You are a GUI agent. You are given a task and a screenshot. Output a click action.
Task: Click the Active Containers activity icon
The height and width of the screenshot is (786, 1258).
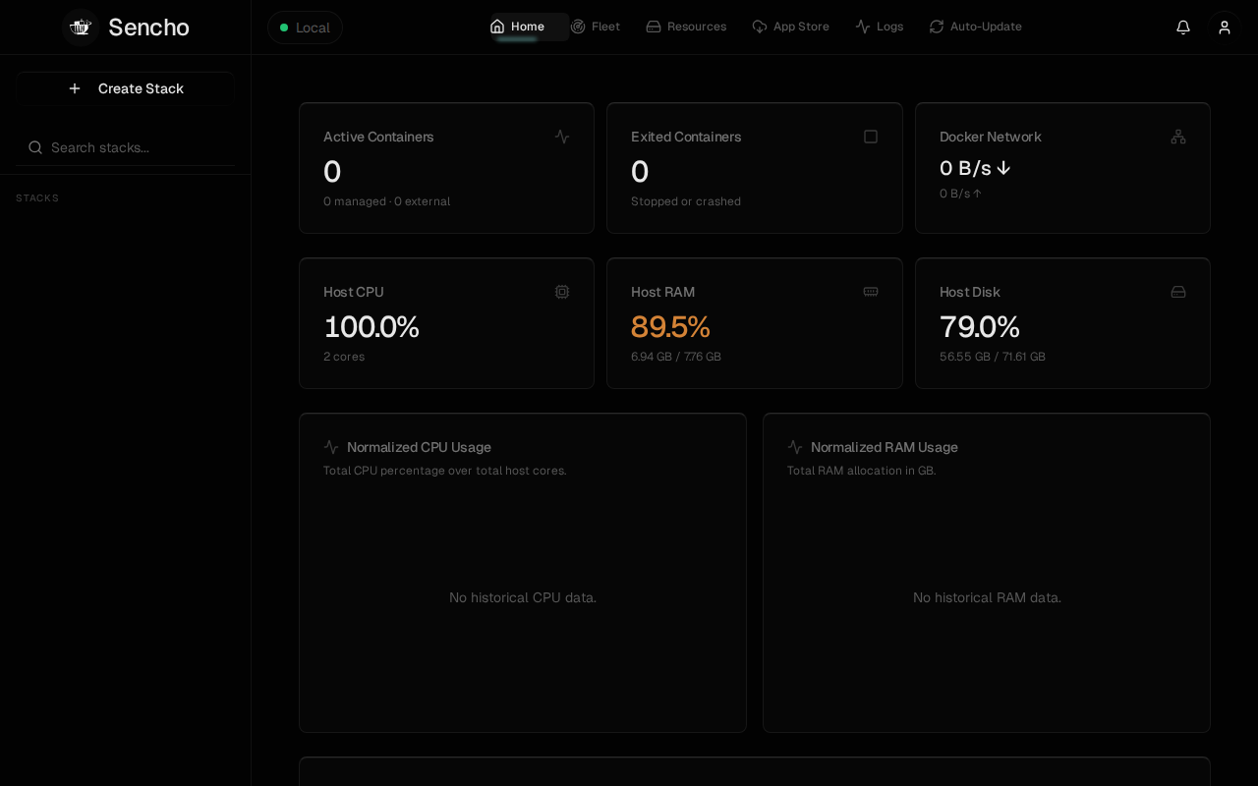pos(562,137)
